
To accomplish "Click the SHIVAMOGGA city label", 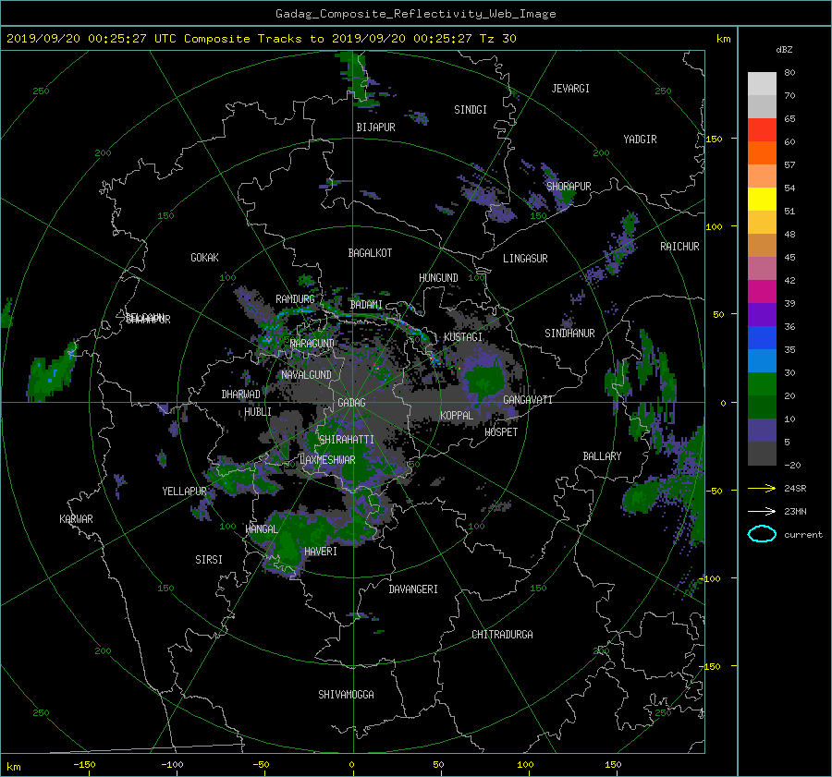I will pyautogui.click(x=346, y=695).
